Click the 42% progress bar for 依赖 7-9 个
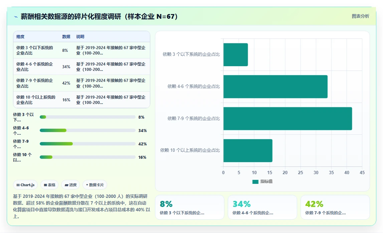The height and width of the screenshot is (233, 383). [87, 144]
